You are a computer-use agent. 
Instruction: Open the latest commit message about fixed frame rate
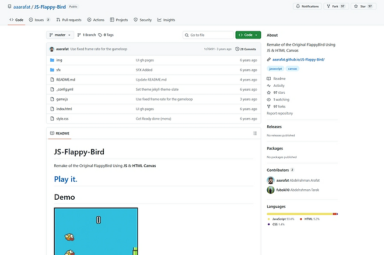(x=99, y=49)
